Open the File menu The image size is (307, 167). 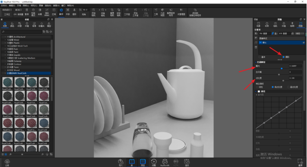click(x=4, y=6)
